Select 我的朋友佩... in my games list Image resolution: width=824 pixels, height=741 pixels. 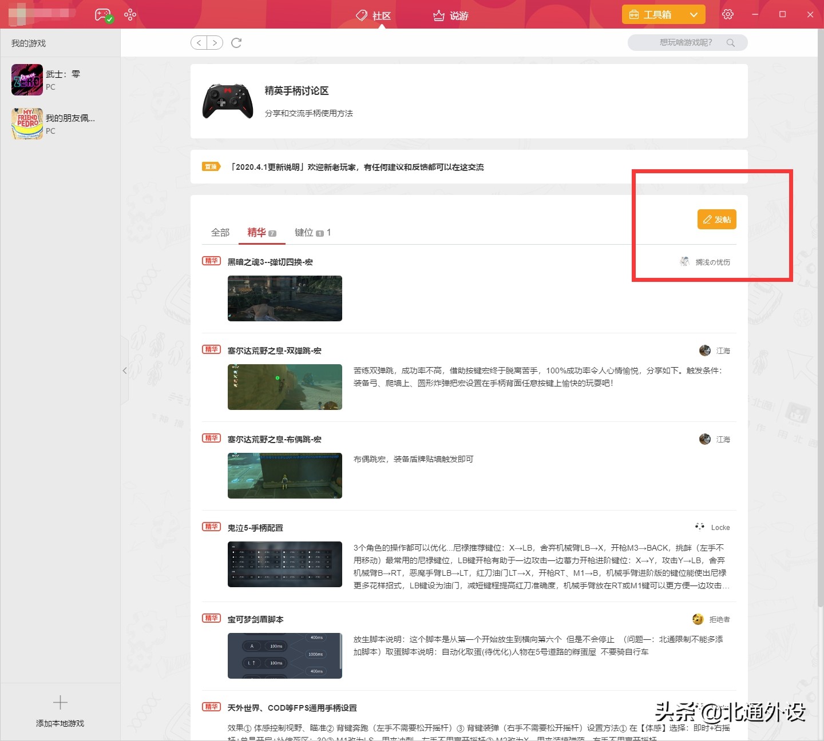[60, 124]
